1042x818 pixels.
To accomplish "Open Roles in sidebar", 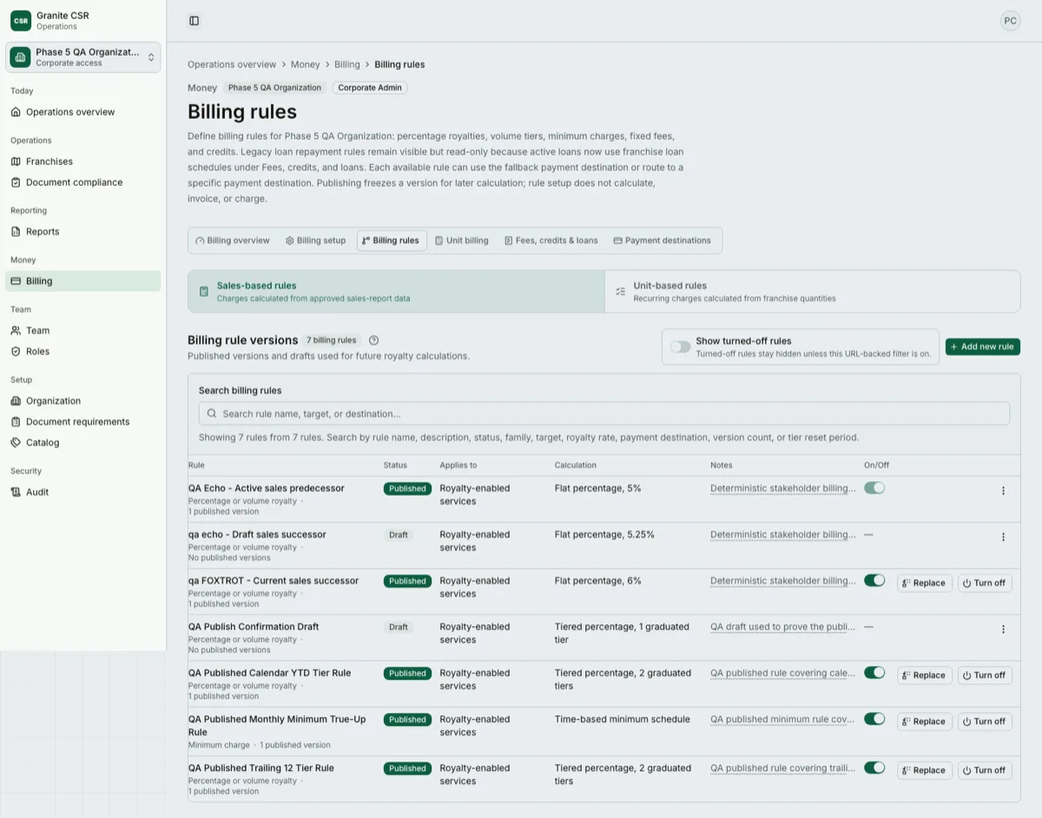I will coord(82,352).
